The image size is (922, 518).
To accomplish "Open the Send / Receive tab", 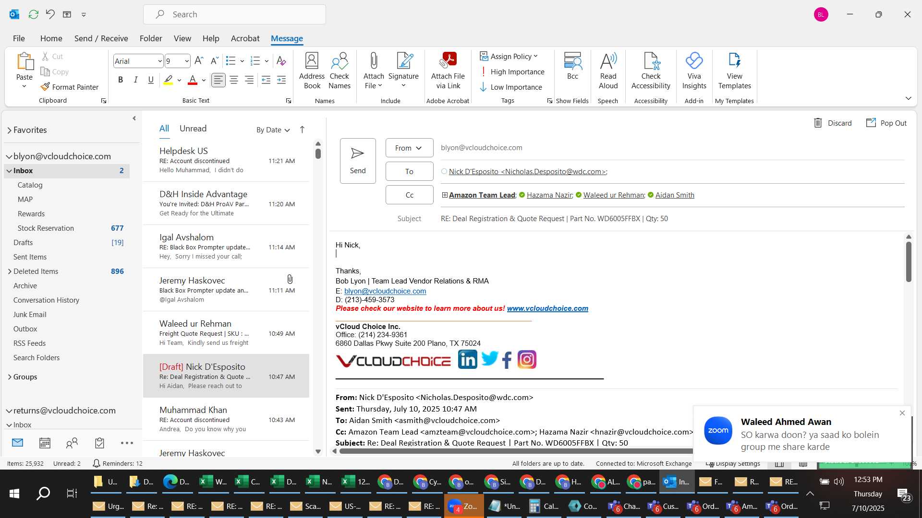I will point(101,38).
